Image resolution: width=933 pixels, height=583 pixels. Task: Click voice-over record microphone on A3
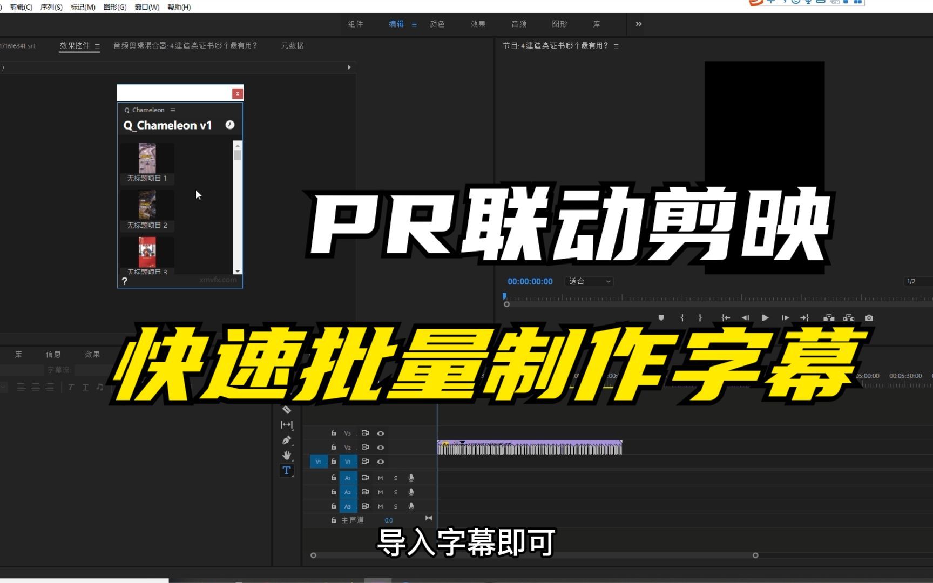(411, 506)
